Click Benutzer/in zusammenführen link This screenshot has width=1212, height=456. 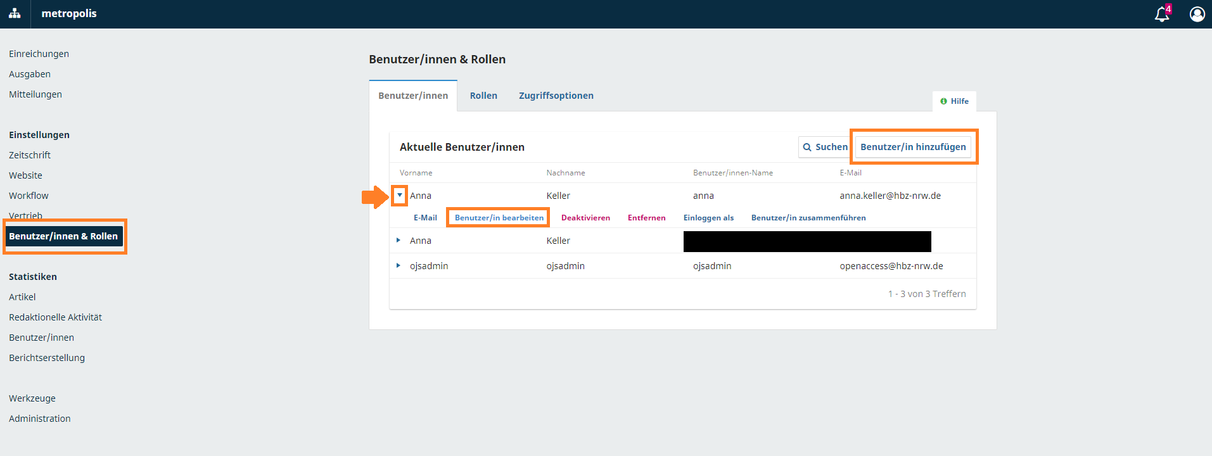pyautogui.click(x=808, y=218)
